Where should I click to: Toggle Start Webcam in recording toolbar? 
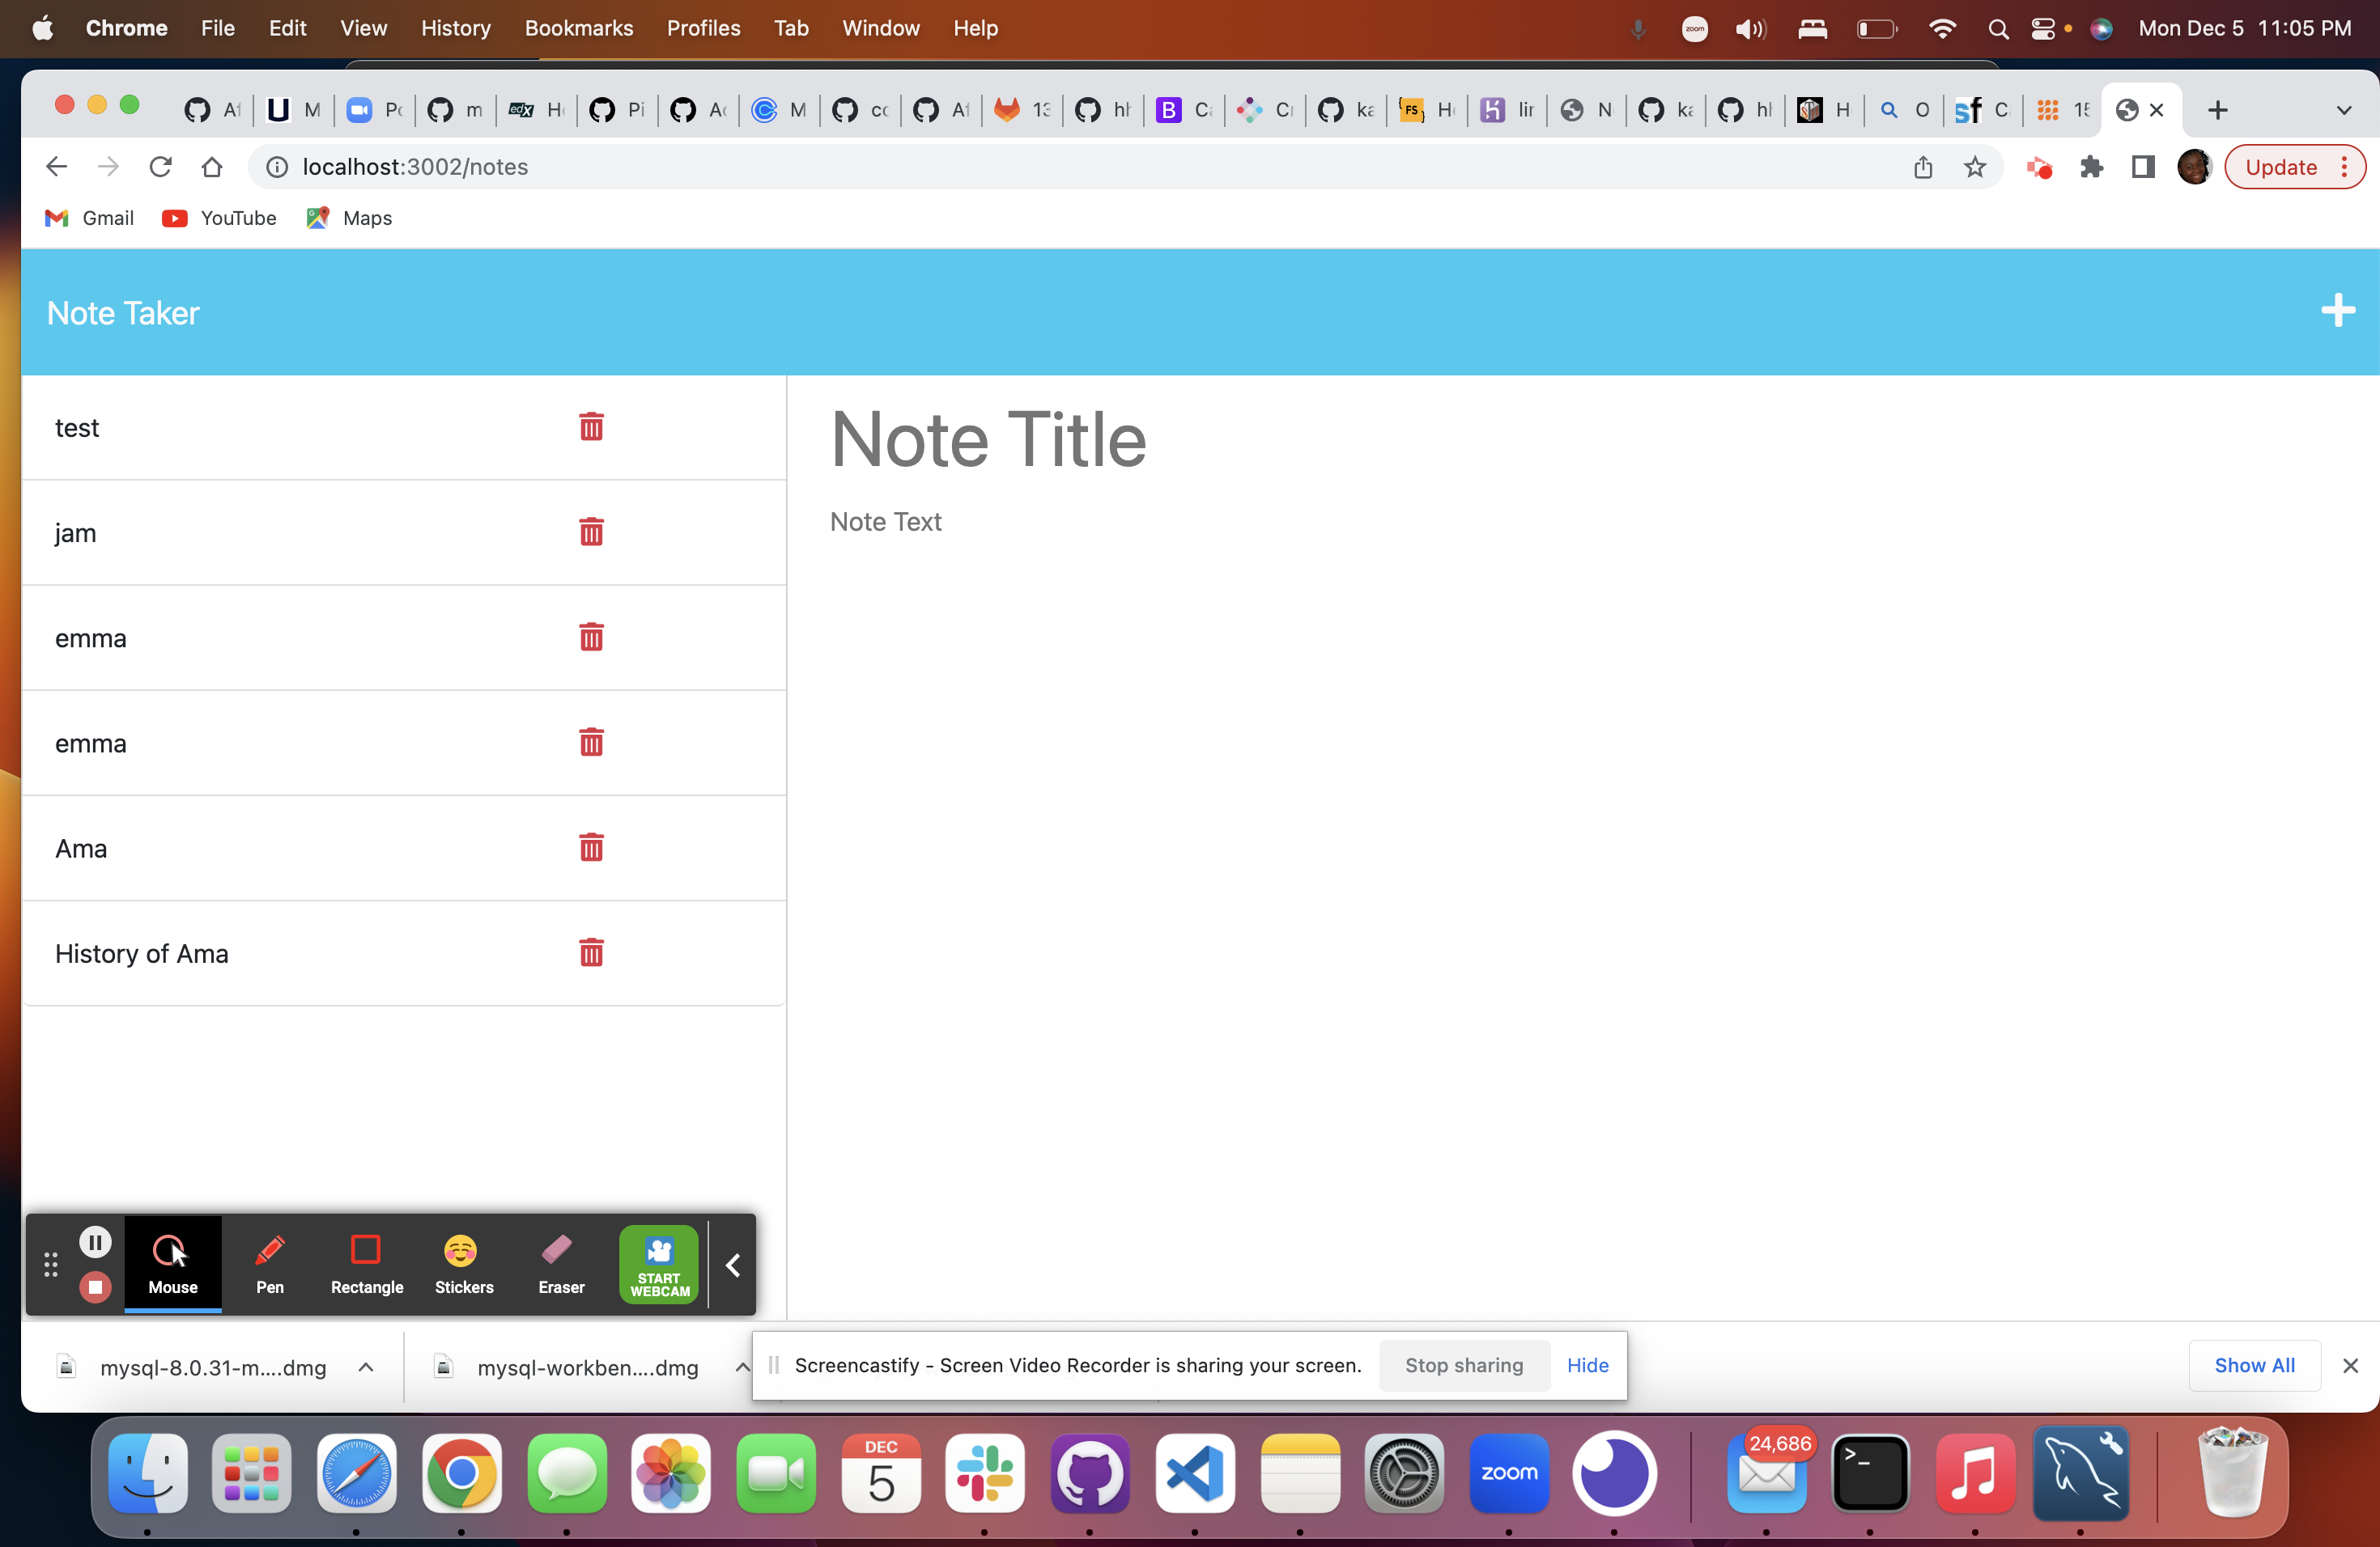coord(658,1263)
